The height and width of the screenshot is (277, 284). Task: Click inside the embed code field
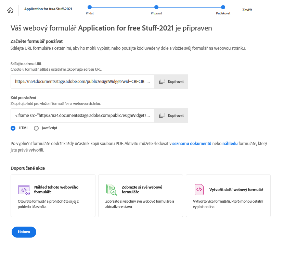pyautogui.click(x=82, y=116)
